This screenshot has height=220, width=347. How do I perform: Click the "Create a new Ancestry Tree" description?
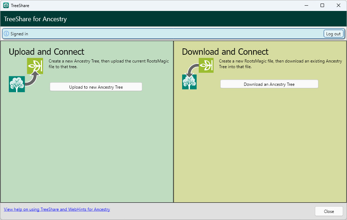tap(109, 64)
